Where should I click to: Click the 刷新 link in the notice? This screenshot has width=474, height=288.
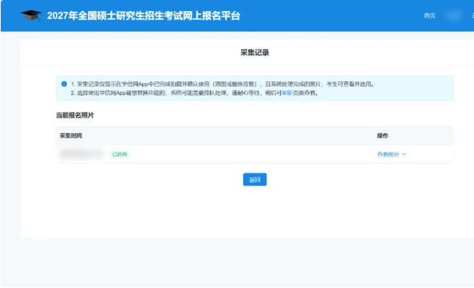point(287,93)
